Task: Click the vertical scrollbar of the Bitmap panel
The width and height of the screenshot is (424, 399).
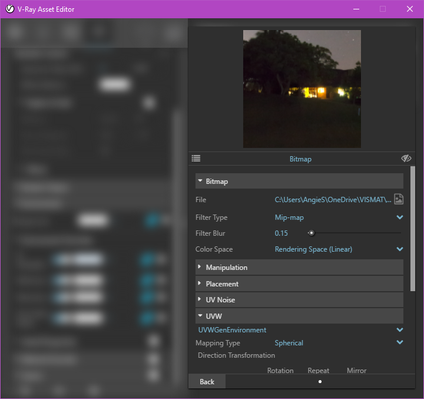Action: (412, 229)
